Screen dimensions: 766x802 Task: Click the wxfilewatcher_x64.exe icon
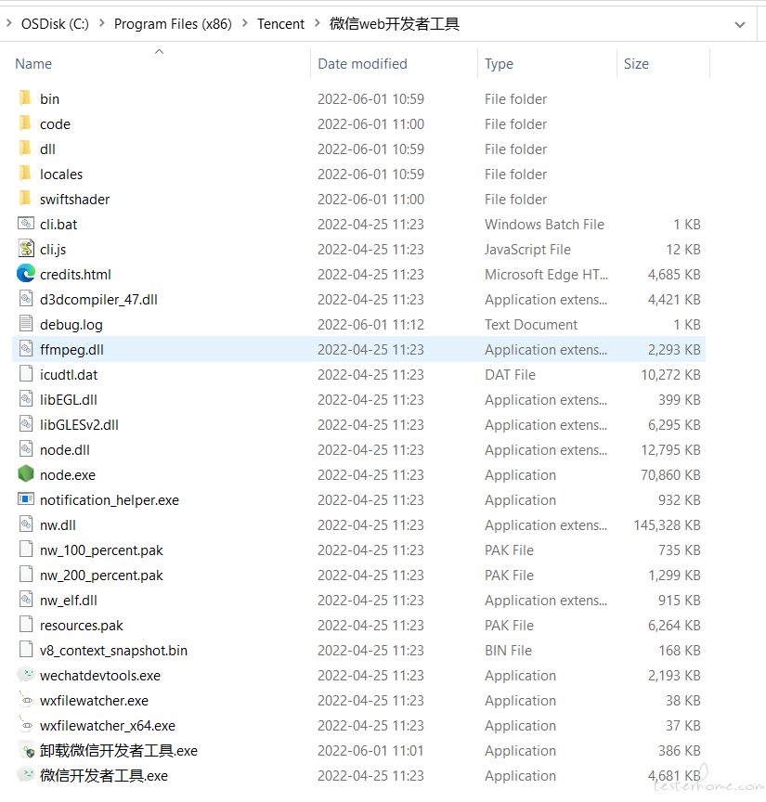coord(26,725)
